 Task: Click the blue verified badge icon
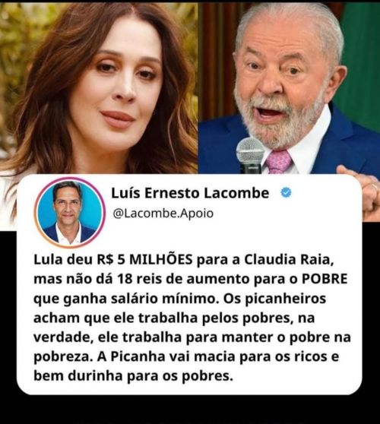(286, 193)
